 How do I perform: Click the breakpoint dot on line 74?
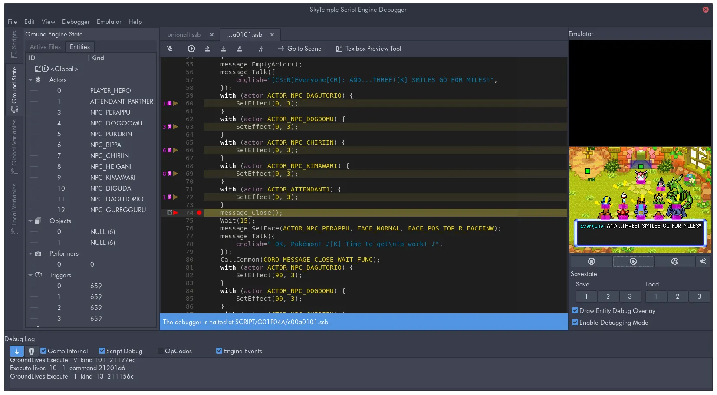pos(199,213)
